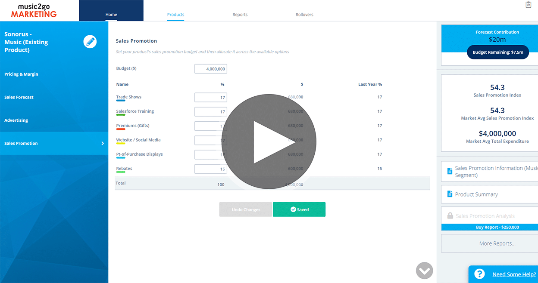Click the green Saved button

(299, 209)
